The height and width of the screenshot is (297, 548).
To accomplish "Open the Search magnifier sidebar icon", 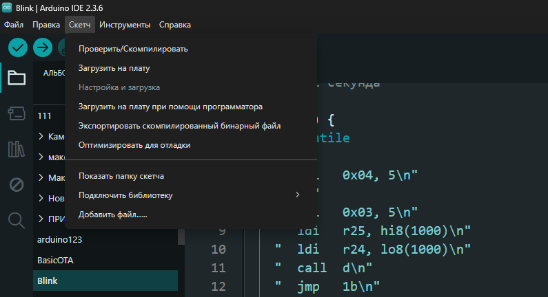I will coord(17,220).
